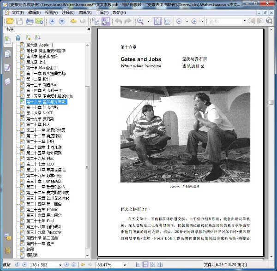Select bookmark 第六章 Apple II

click(40, 45)
